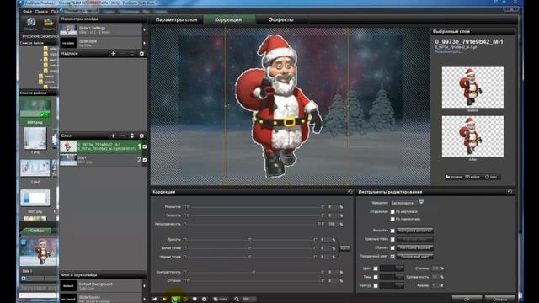The image size is (539, 303).
Task: Click the Переименовать link under layer name
Action: pyautogui.click(x=447, y=52)
